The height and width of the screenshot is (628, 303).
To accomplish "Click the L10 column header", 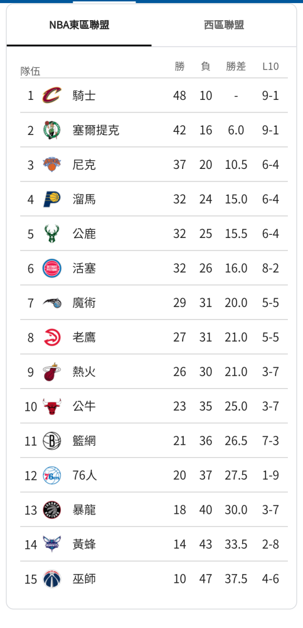I will pos(270,67).
